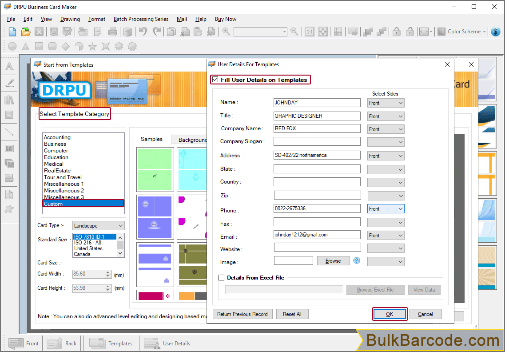505x352 pixels.
Task: Click the Save icon in toolbar
Action: [x=54, y=32]
